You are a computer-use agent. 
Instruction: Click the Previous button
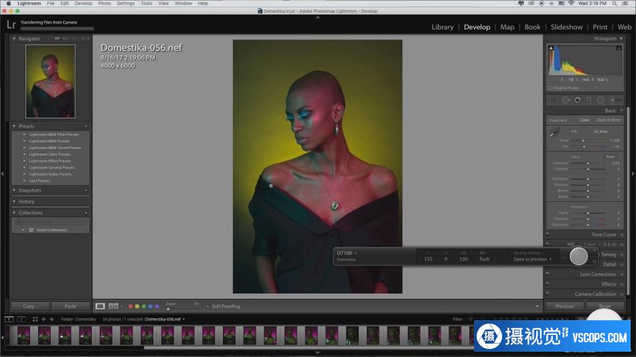(564, 306)
